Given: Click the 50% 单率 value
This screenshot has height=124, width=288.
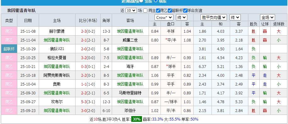Looking at the screenshot, I should [x=194, y=119].
